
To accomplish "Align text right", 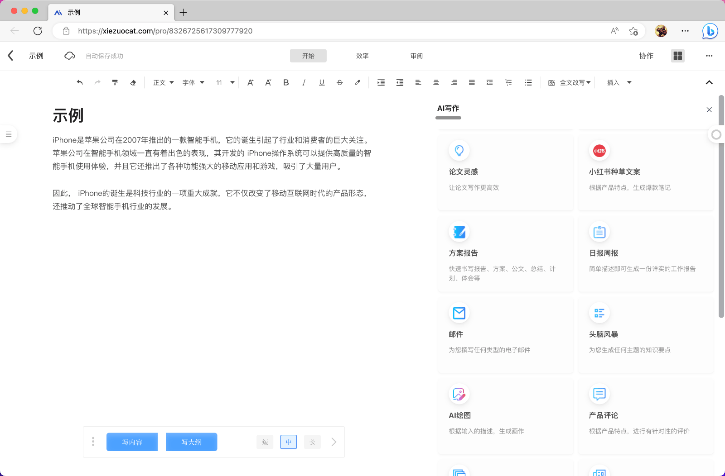I will (x=454, y=82).
